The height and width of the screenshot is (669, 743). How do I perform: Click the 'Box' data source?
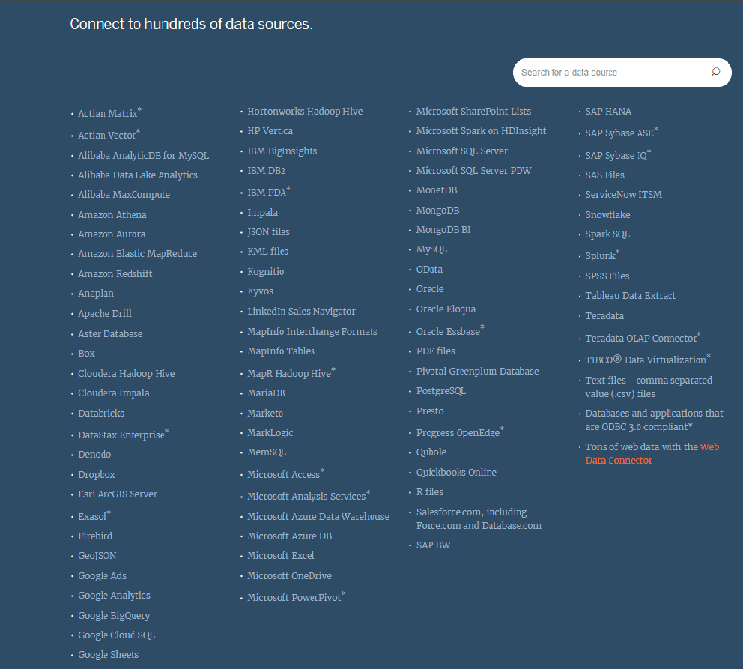86,353
